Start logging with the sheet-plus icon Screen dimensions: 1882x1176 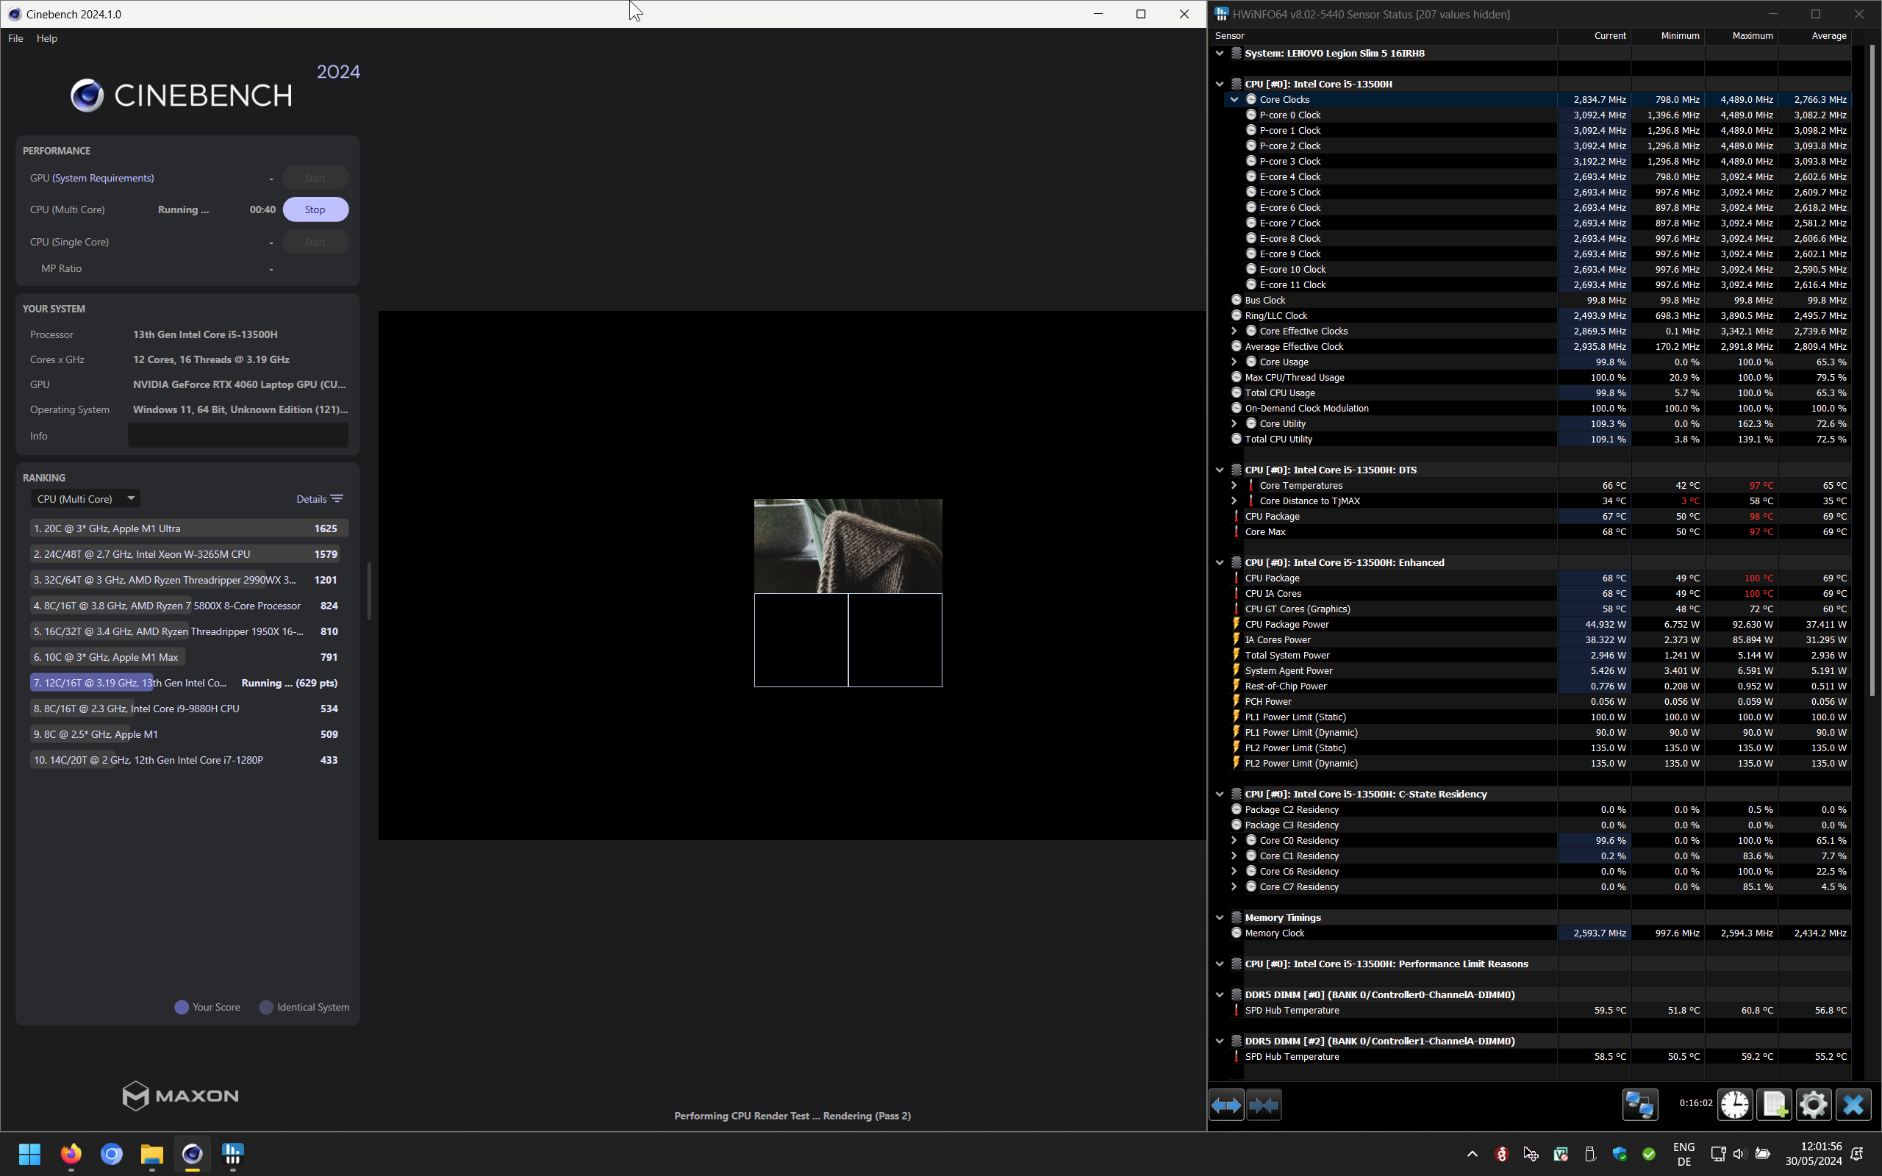[x=1775, y=1105]
